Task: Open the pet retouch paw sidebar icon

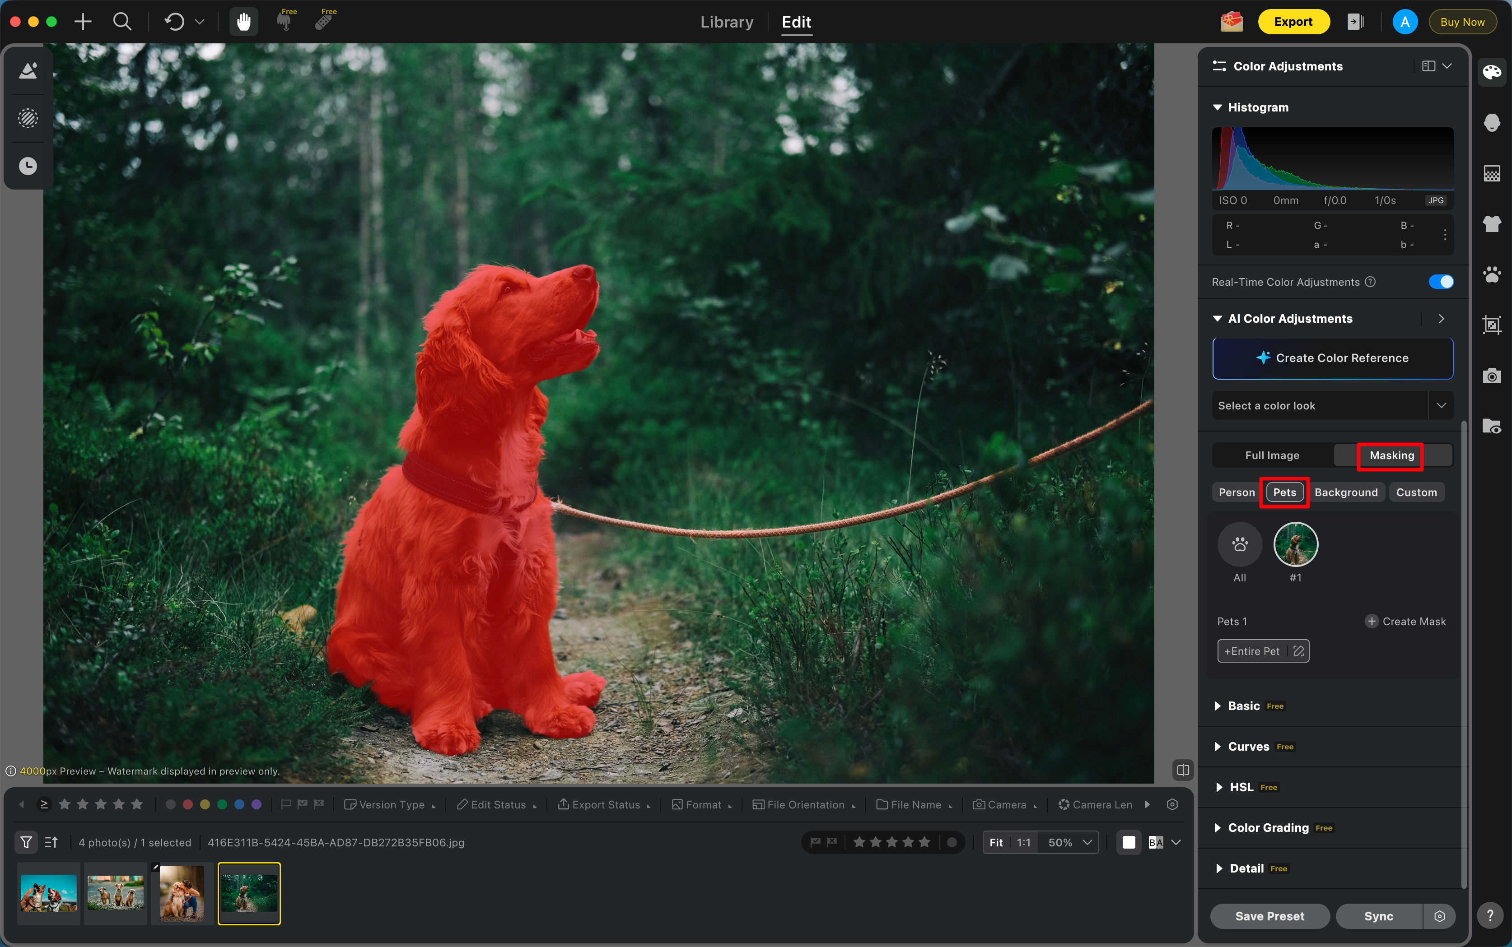Action: [x=1491, y=274]
